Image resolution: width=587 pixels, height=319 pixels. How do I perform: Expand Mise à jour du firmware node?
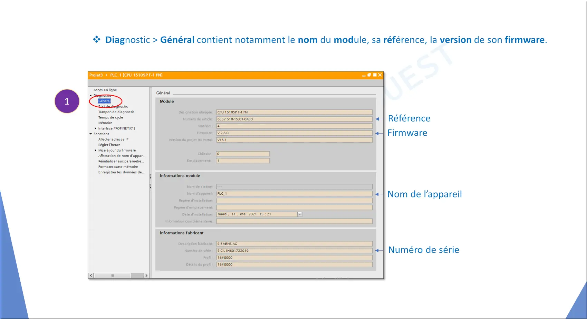[95, 150]
